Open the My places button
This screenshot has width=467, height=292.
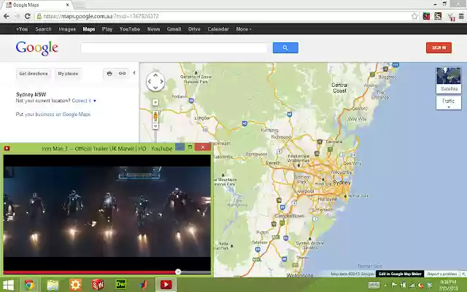(x=68, y=74)
